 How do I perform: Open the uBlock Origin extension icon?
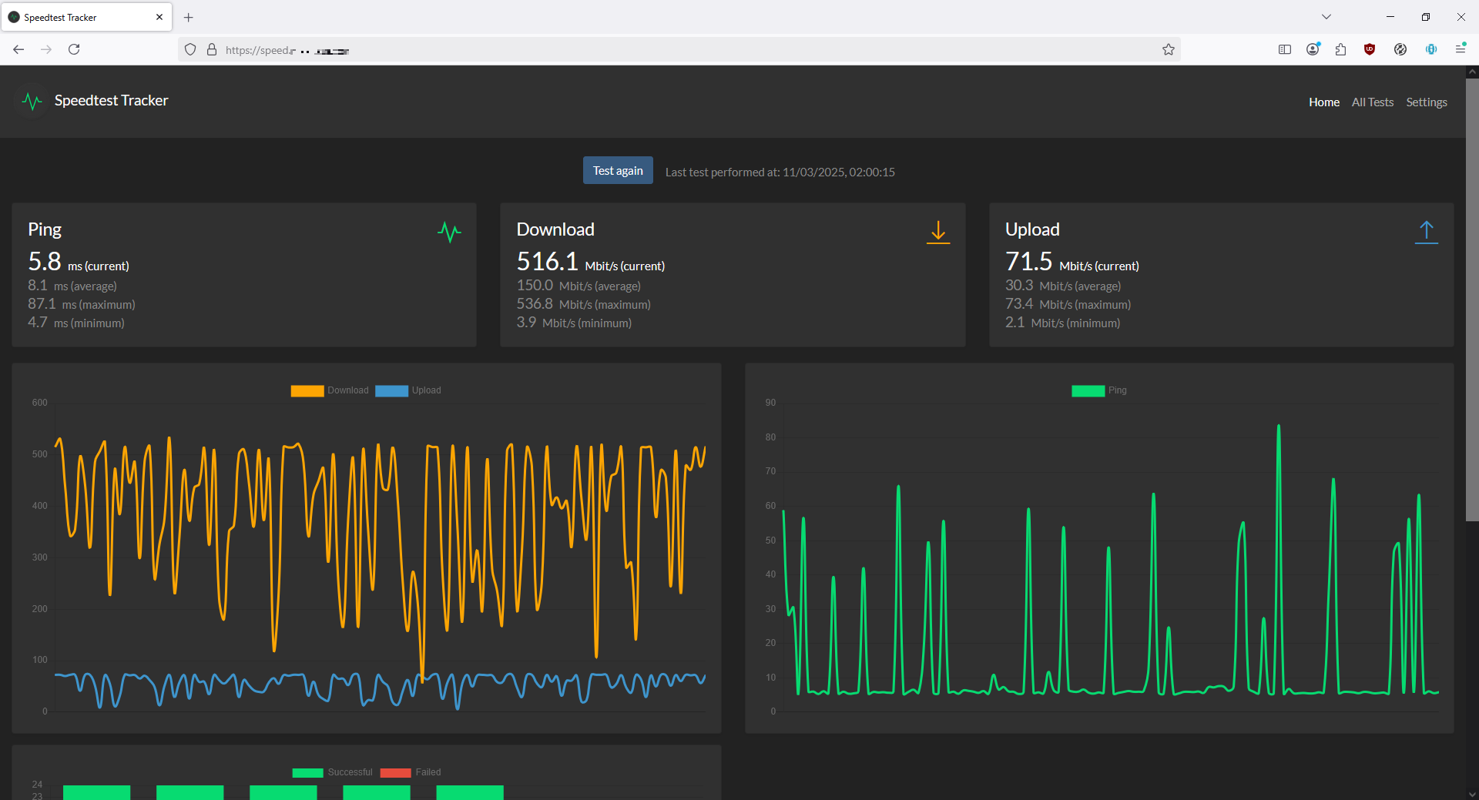1369,49
